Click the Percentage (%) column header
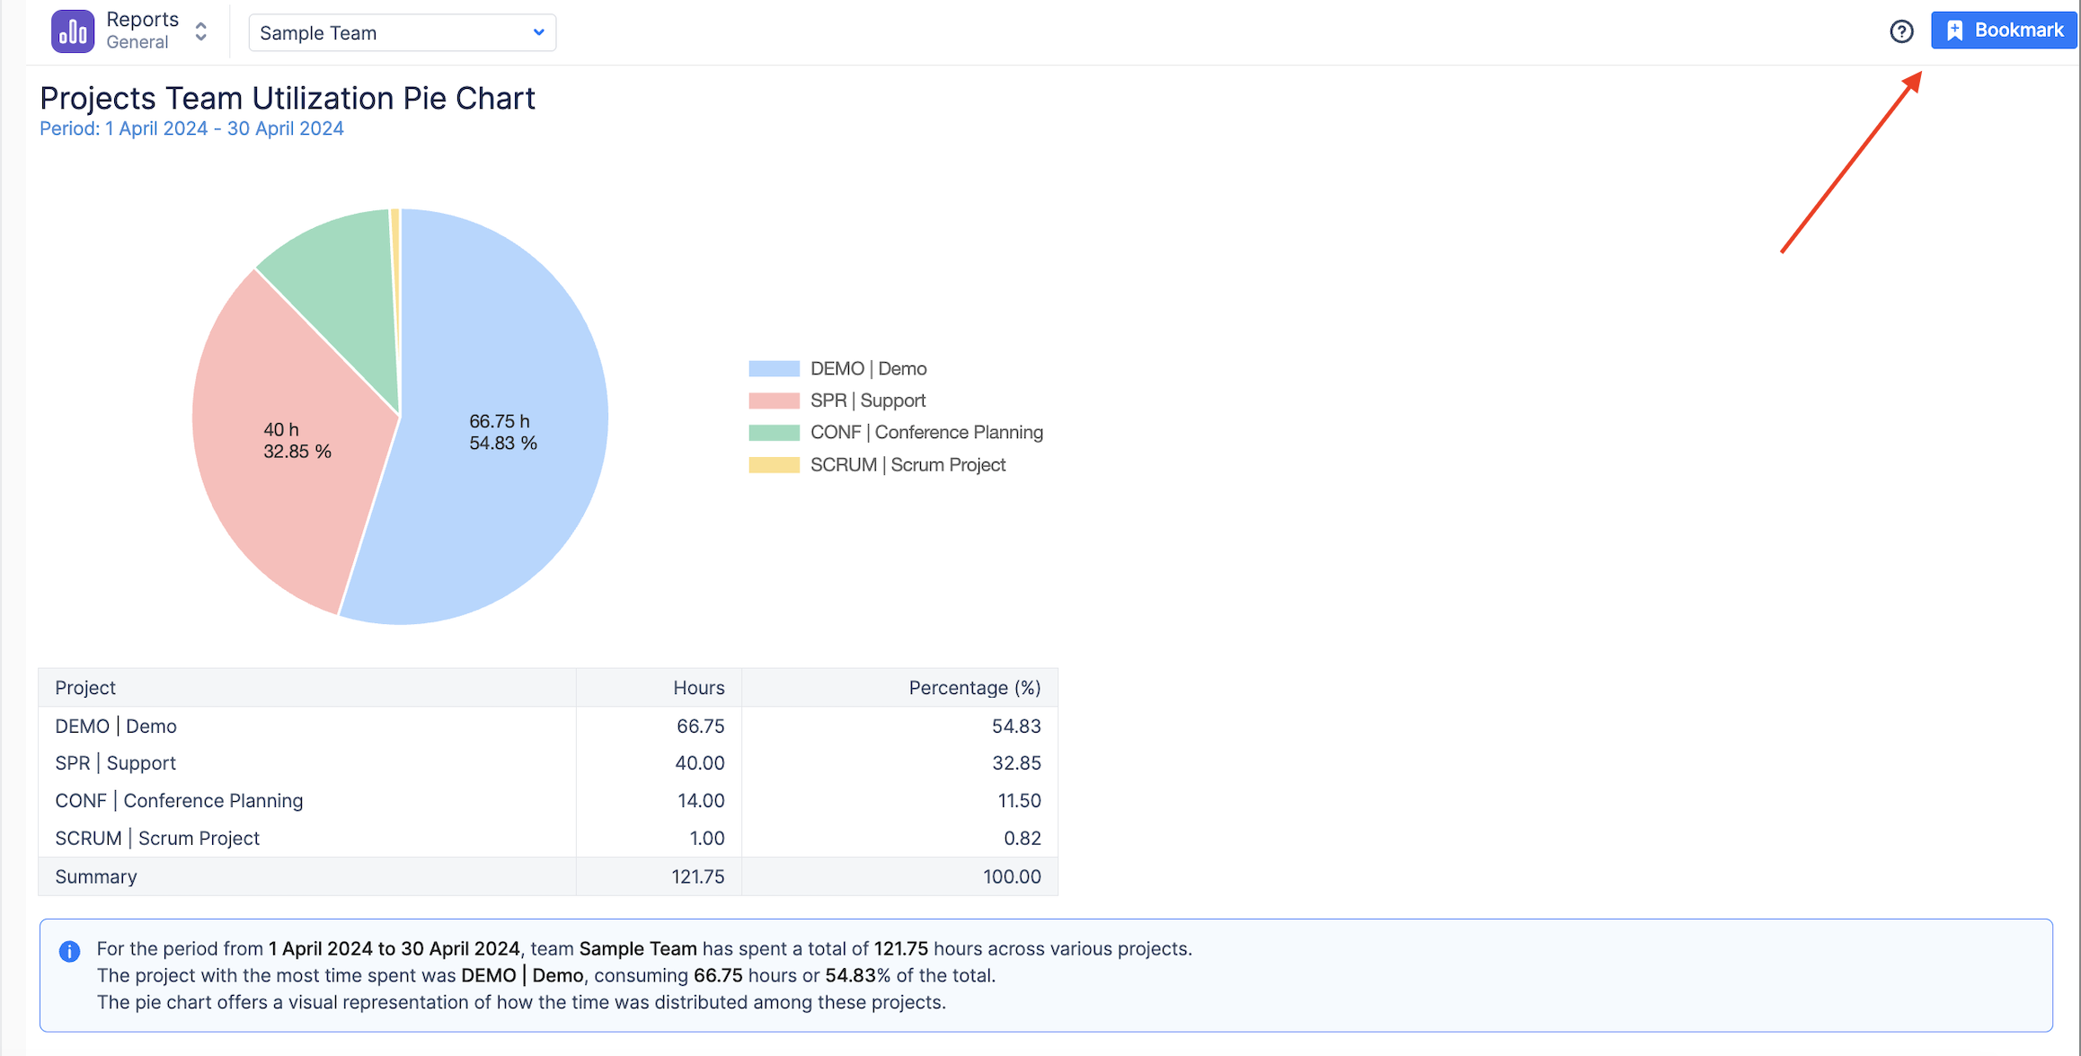This screenshot has width=2081, height=1056. (974, 688)
